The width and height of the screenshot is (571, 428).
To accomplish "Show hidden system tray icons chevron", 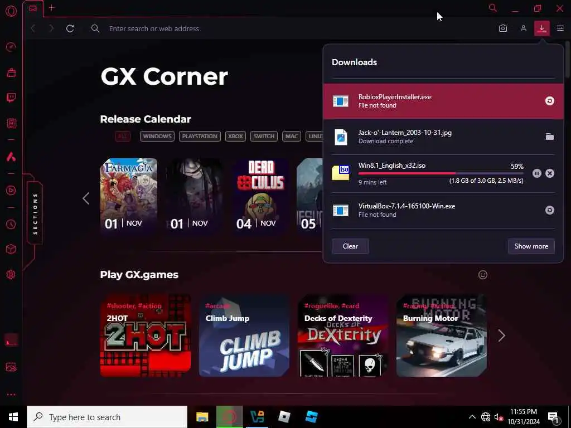I will click(472, 417).
